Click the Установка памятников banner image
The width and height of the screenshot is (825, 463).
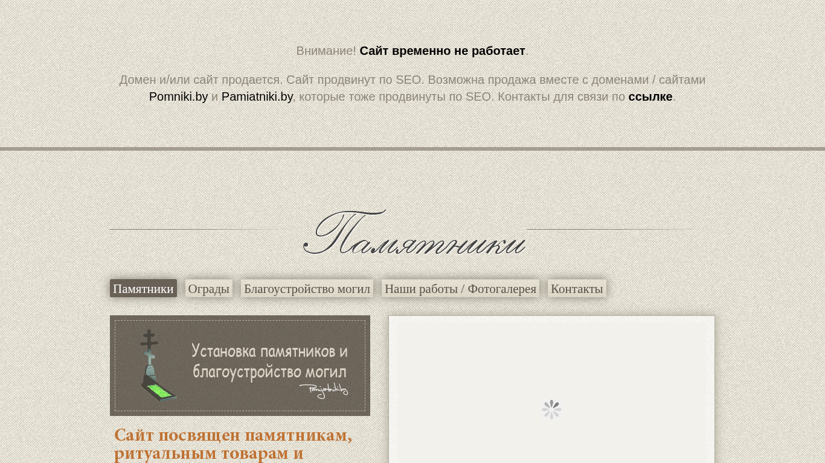tap(240, 365)
